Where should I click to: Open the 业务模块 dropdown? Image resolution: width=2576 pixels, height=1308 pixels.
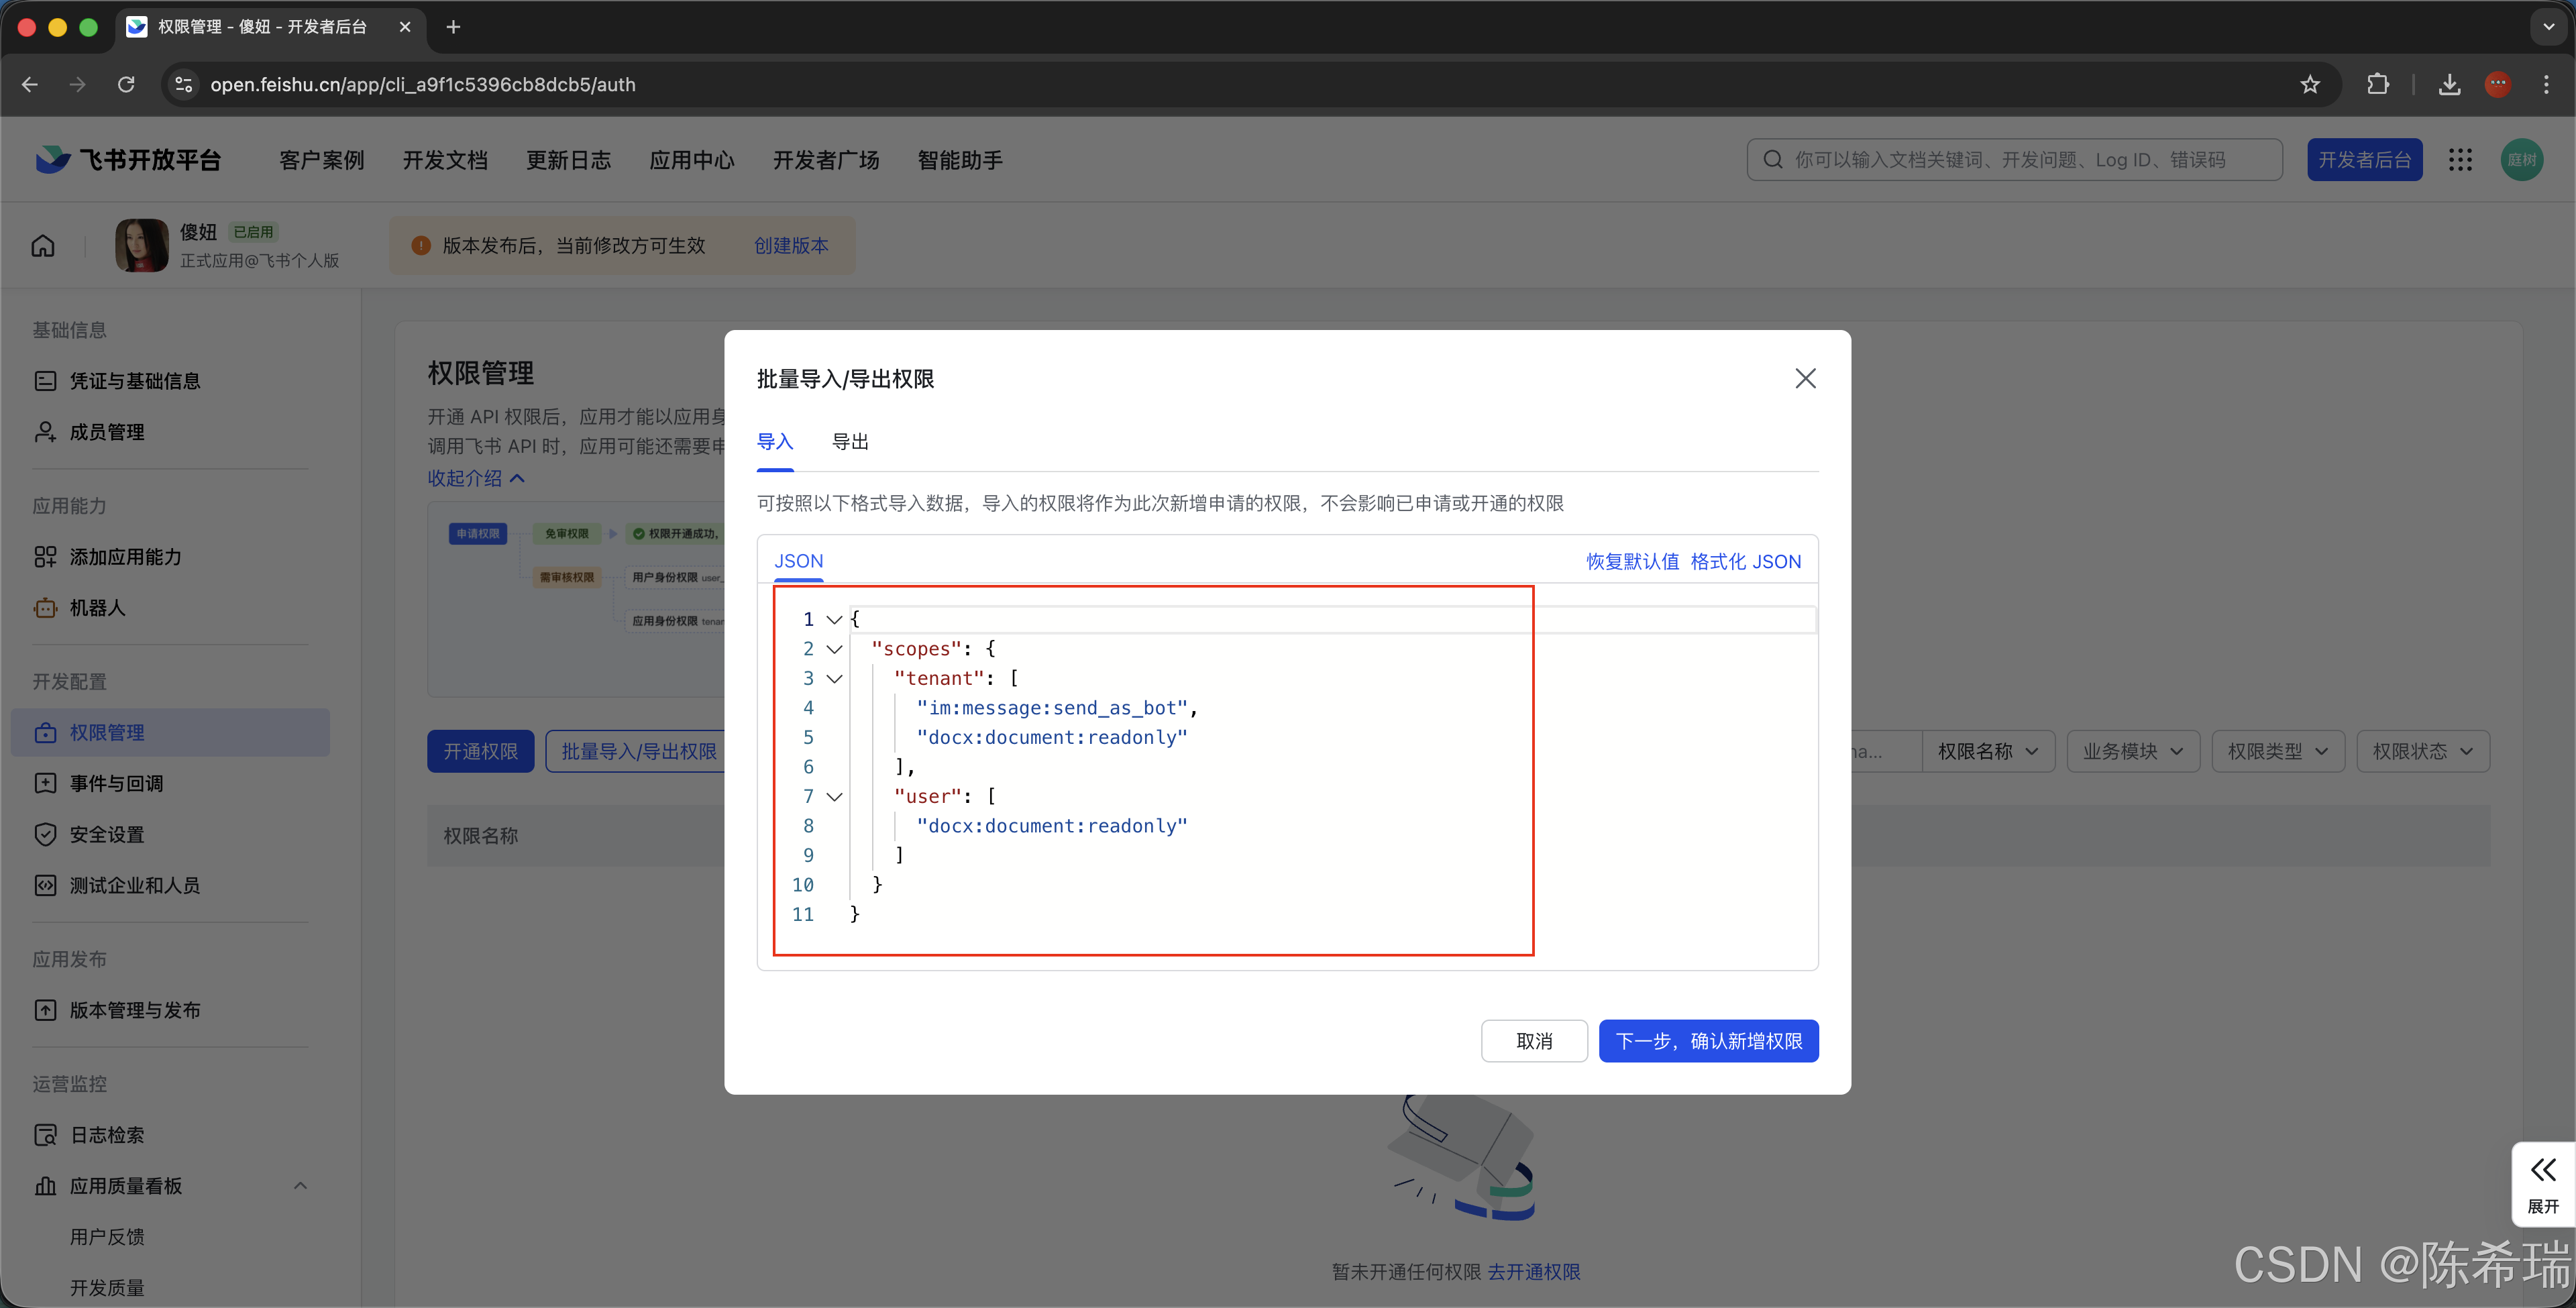pos(2132,750)
